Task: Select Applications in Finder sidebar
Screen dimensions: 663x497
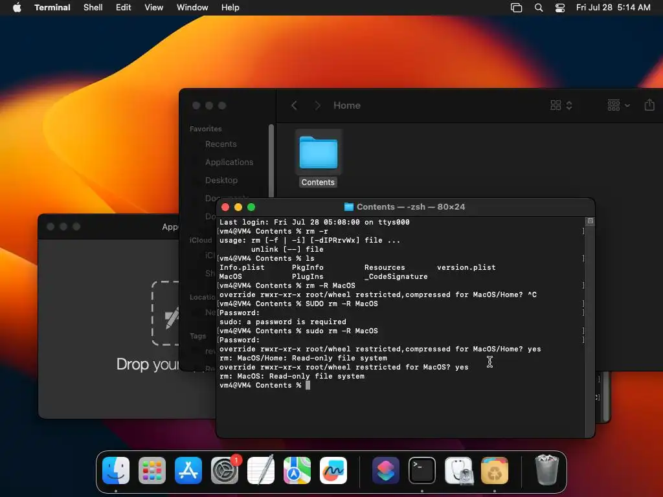Action: coord(229,162)
